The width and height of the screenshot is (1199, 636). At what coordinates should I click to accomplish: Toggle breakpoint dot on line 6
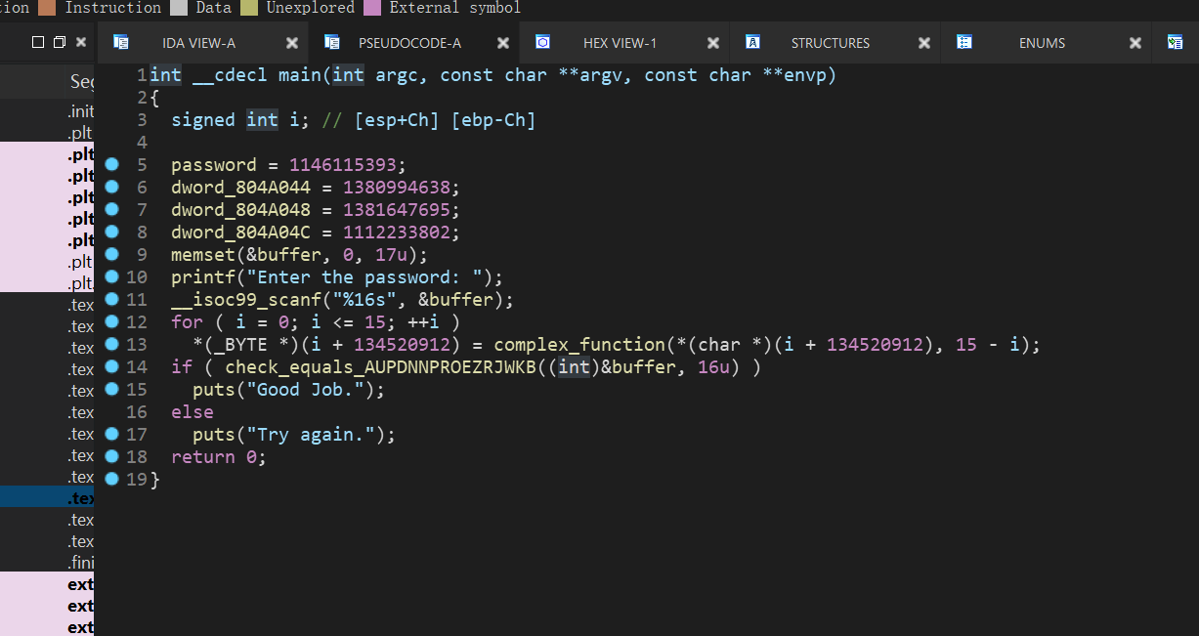(x=111, y=187)
